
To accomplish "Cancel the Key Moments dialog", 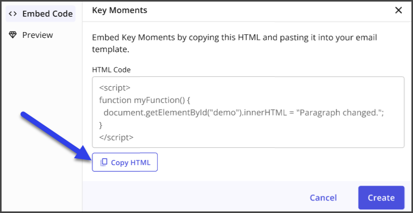I will (323, 198).
